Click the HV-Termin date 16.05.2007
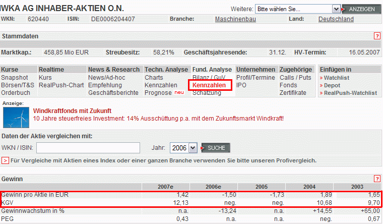The image size is (383, 224). pyautogui.click(x=364, y=52)
